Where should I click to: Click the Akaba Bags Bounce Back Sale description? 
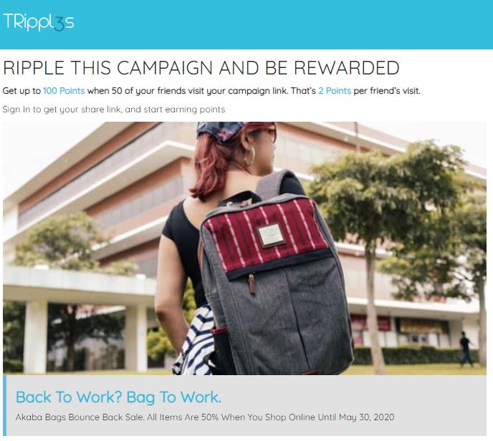point(205,417)
